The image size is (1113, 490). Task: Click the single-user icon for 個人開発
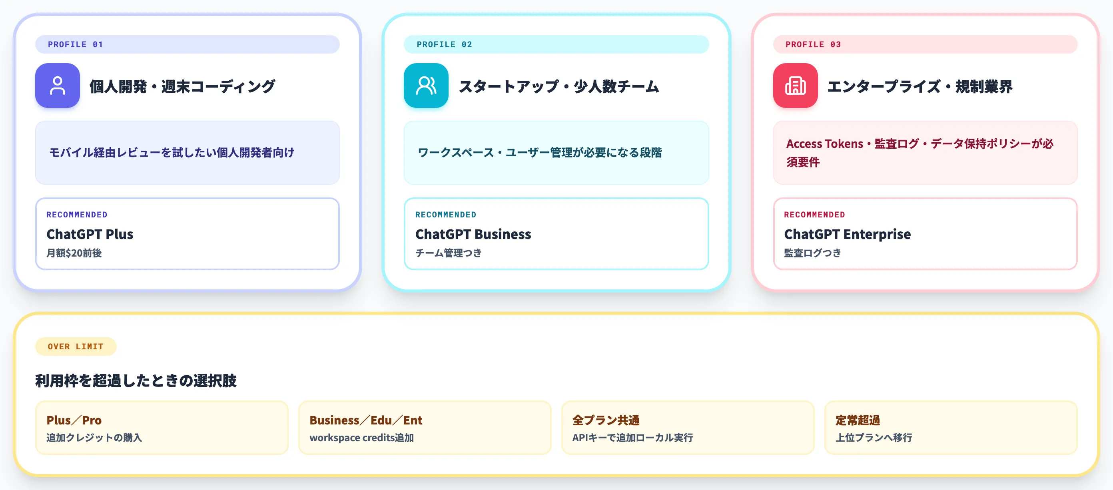point(58,86)
